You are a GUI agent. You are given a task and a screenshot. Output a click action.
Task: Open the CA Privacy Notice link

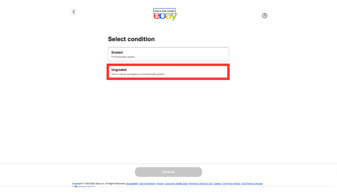(x=231, y=183)
